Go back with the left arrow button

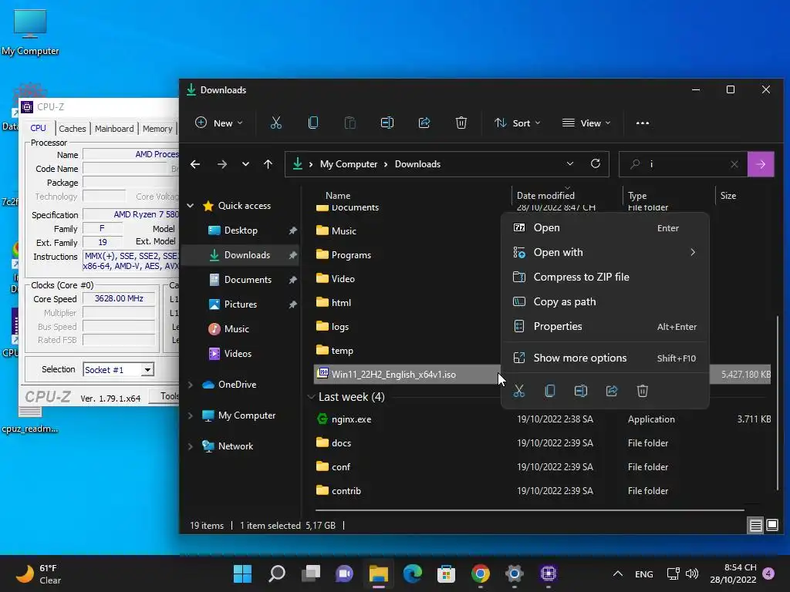pos(195,164)
